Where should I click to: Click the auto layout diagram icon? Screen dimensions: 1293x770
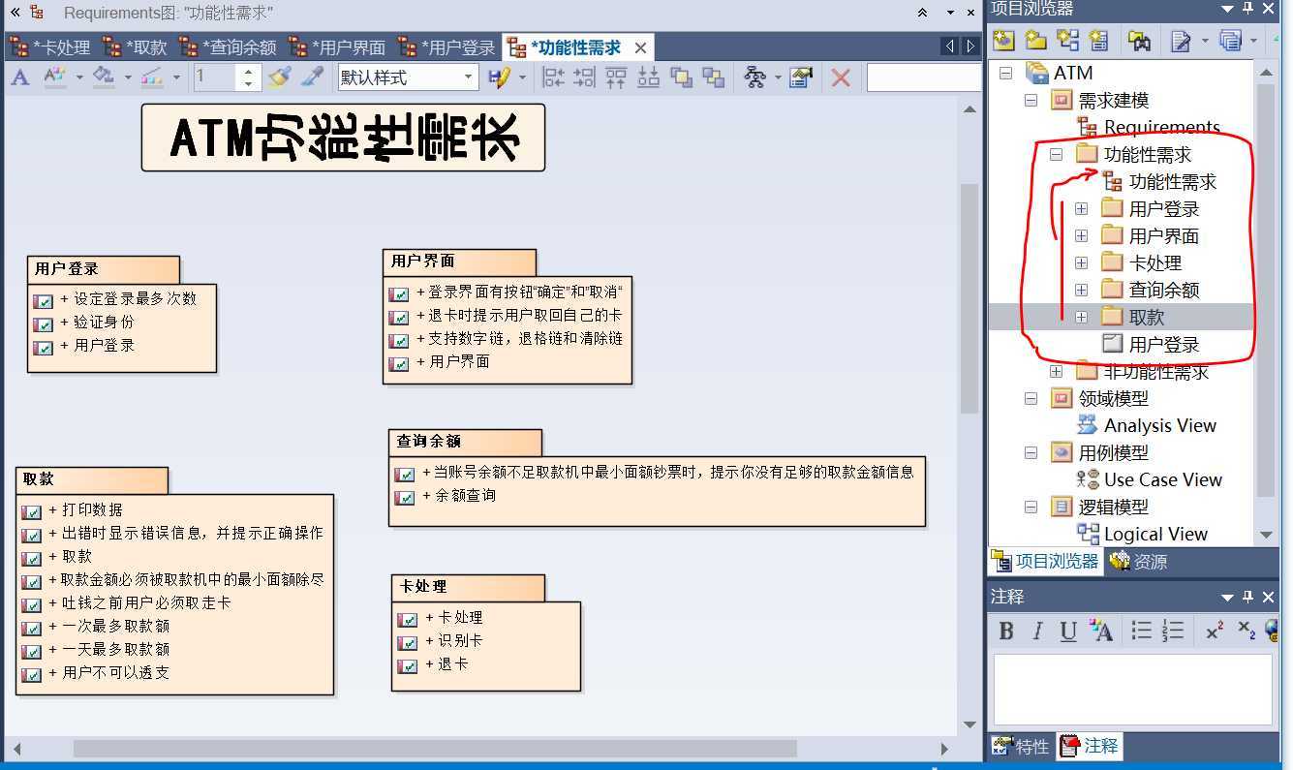tap(755, 77)
